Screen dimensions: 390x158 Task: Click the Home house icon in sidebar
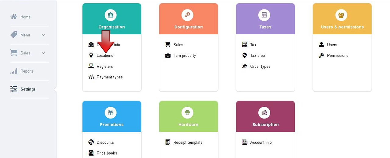point(14,17)
